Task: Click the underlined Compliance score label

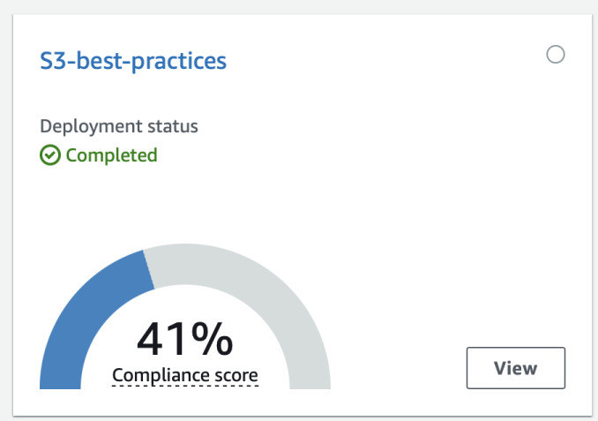Action: [x=185, y=376]
